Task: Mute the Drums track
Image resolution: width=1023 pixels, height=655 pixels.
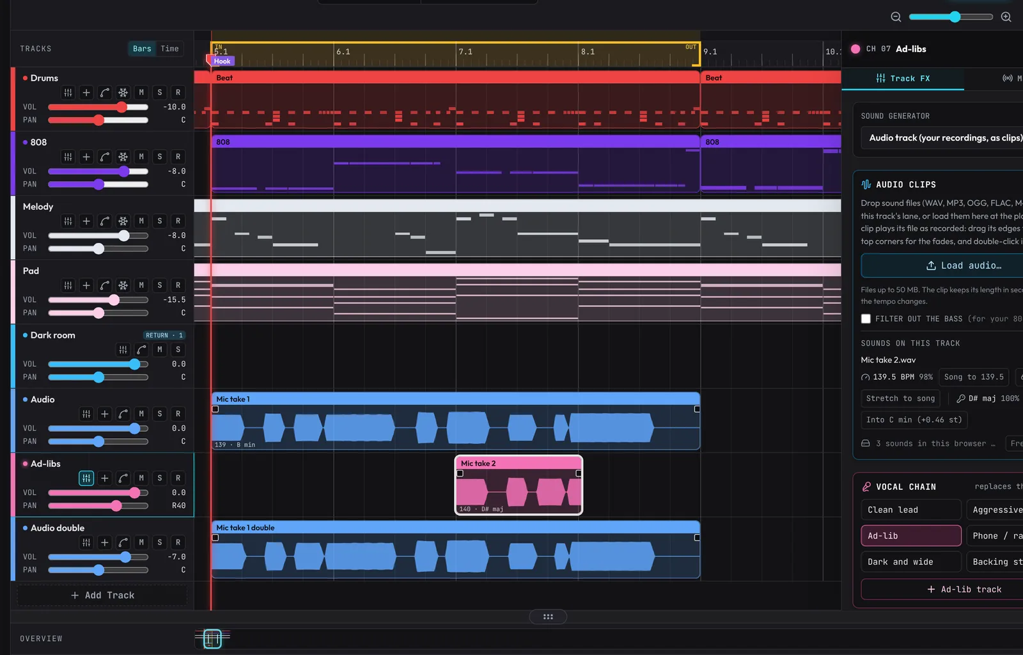Action: click(141, 93)
